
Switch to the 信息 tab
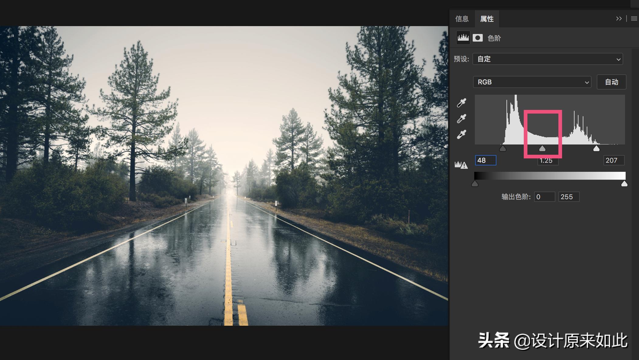[462, 19]
